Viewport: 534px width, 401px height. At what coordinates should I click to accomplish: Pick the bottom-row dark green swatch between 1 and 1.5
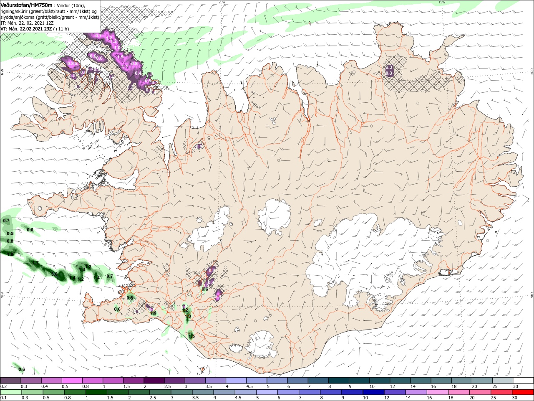[96, 392]
